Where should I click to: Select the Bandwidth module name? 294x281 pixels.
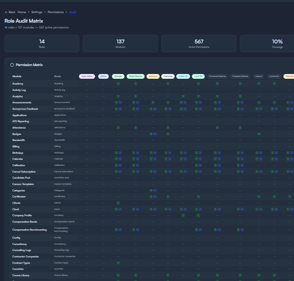(x=19, y=140)
